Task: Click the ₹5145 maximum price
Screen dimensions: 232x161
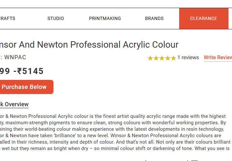Action: 31,71
